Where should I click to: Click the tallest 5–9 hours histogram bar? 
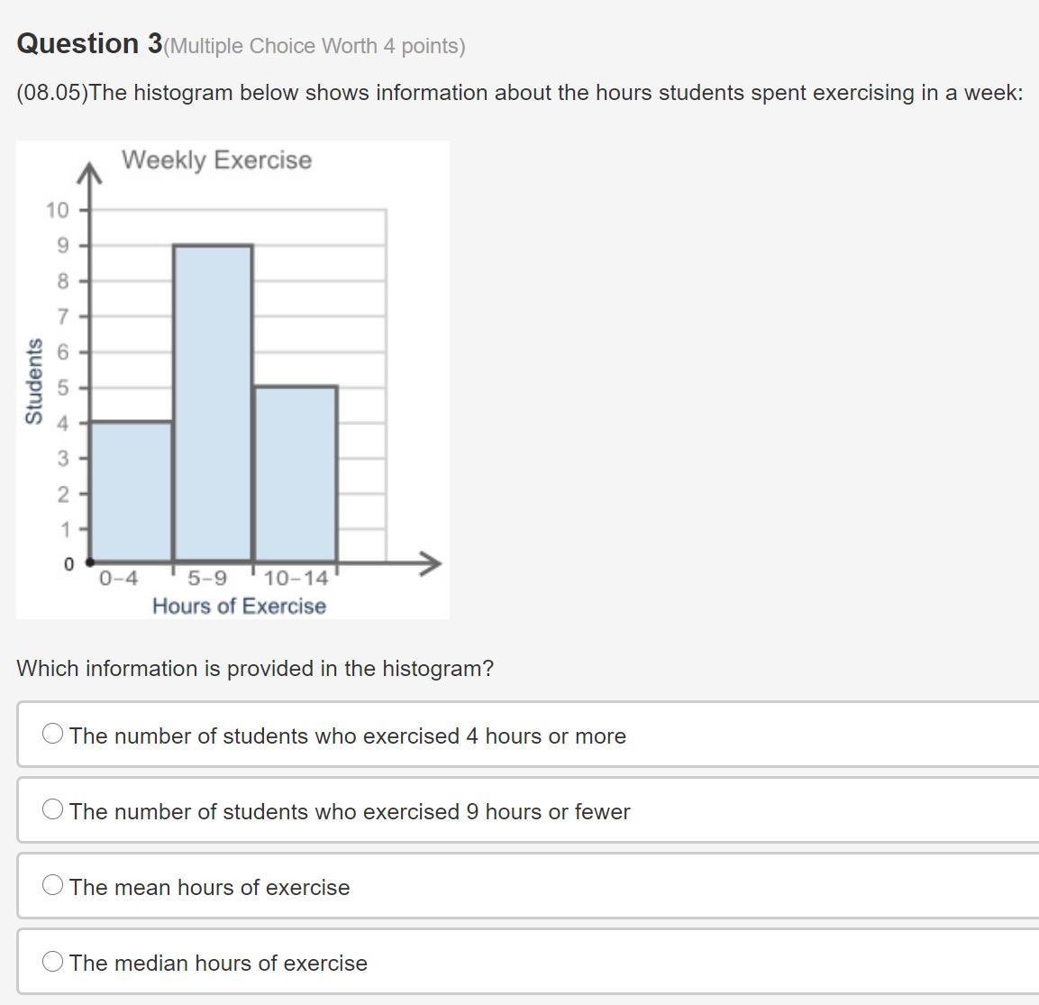tap(213, 403)
